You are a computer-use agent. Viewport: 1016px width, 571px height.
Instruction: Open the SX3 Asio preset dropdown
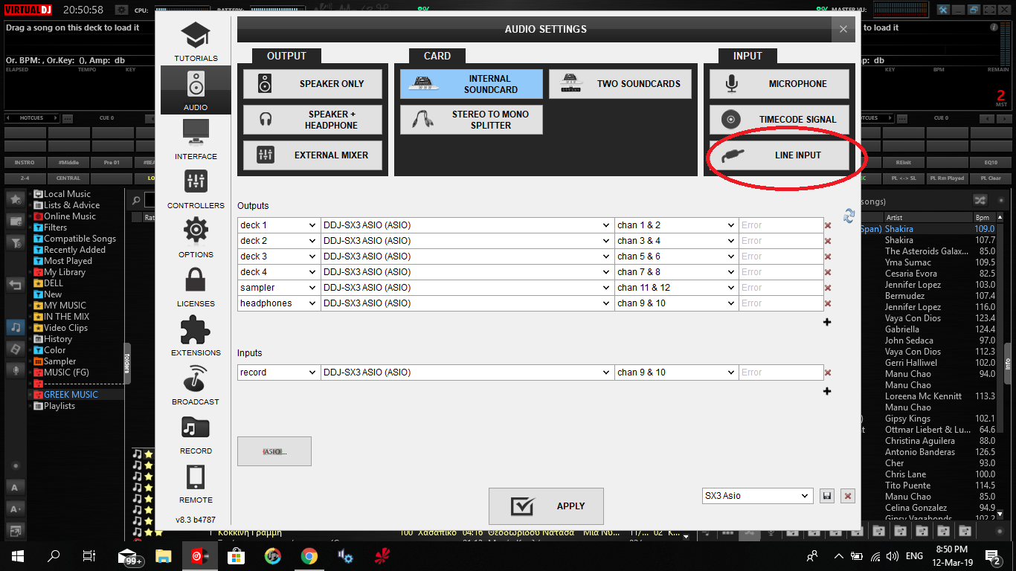[x=757, y=496]
